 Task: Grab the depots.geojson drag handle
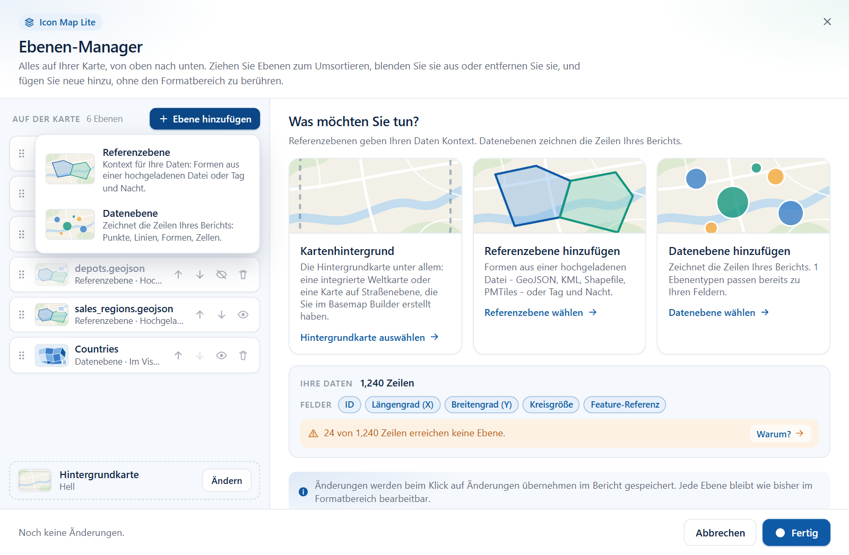22,275
